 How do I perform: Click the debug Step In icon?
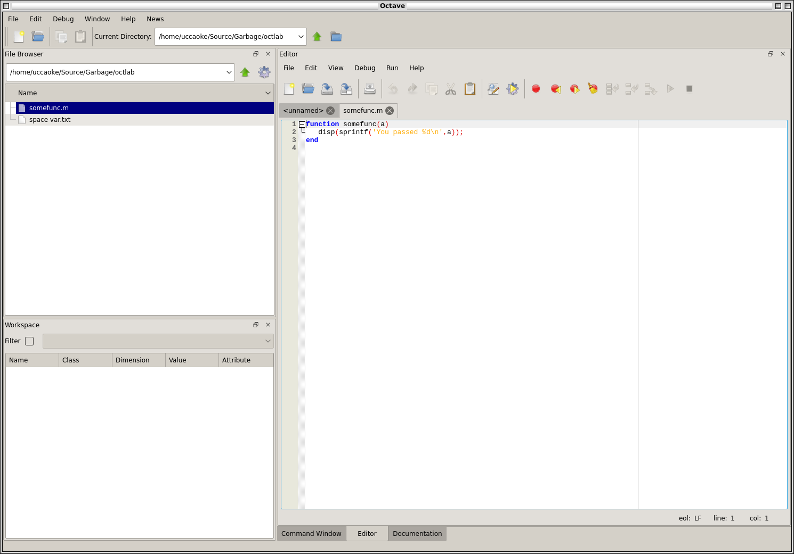(x=631, y=89)
